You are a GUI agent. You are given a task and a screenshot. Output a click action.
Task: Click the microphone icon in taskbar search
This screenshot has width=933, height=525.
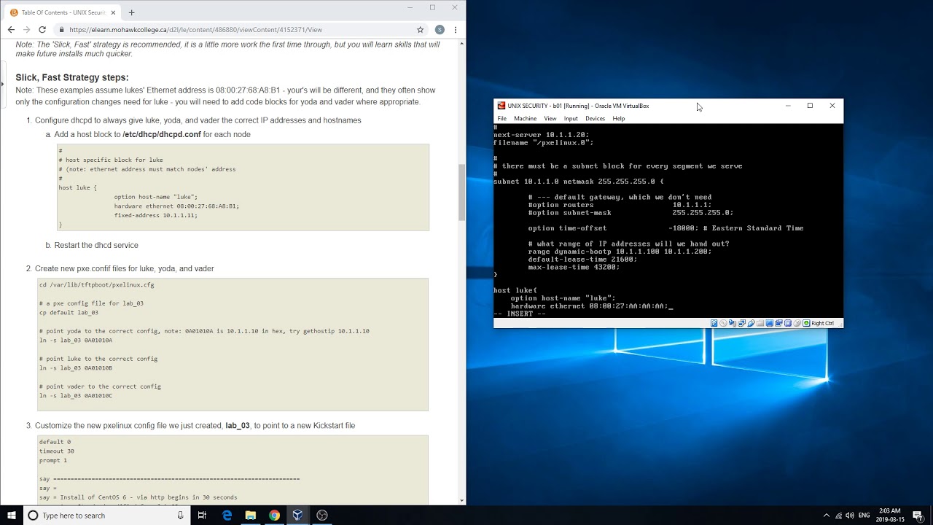click(x=180, y=516)
